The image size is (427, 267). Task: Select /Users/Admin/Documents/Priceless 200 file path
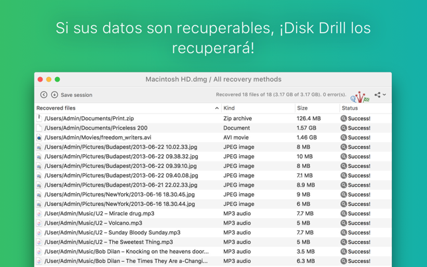[96, 128]
